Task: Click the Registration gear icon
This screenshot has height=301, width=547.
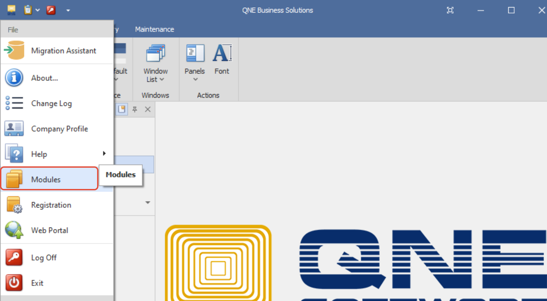Action: tap(14, 205)
